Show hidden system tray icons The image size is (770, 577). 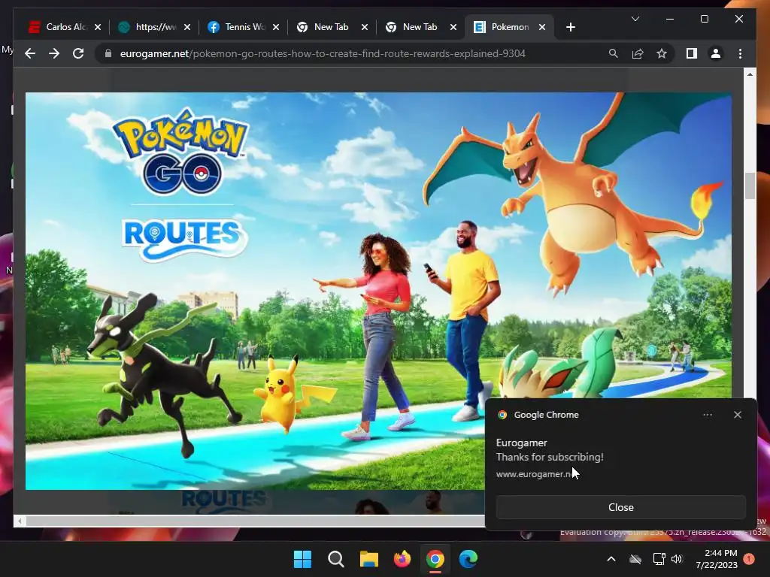[611, 559]
